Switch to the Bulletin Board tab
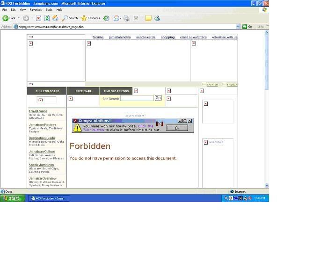This screenshot has width=334, height=255. [47, 91]
